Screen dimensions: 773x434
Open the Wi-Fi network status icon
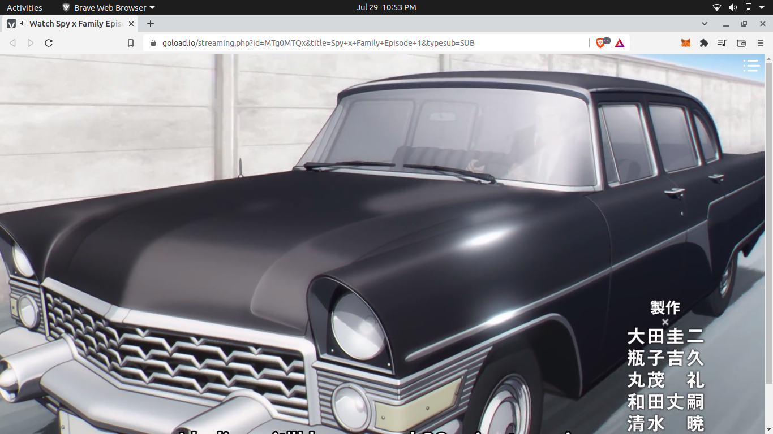click(x=717, y=7)
